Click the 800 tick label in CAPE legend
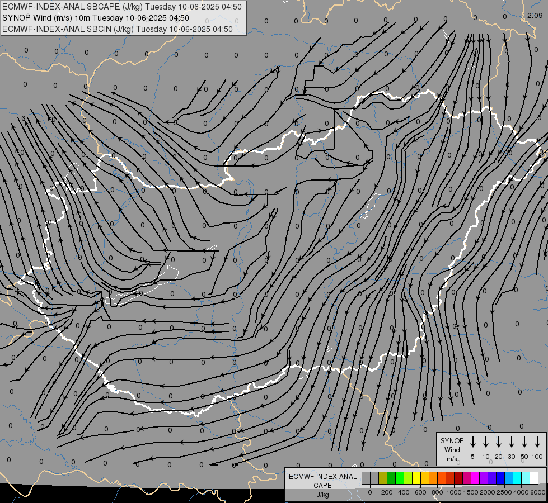The image size is (548, 503). click(x=437, y=492)
